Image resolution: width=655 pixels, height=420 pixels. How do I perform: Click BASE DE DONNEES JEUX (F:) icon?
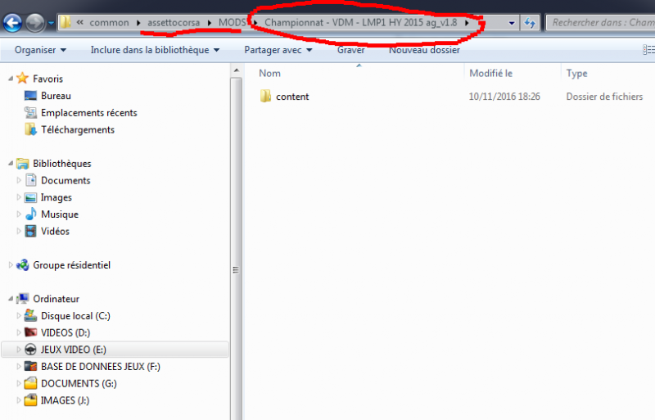coord(30,366)
